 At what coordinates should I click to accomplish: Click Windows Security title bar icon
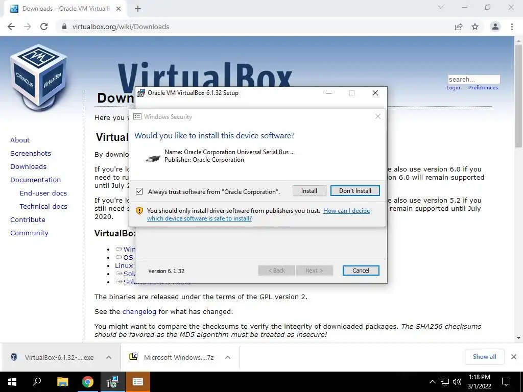(137, 117)
